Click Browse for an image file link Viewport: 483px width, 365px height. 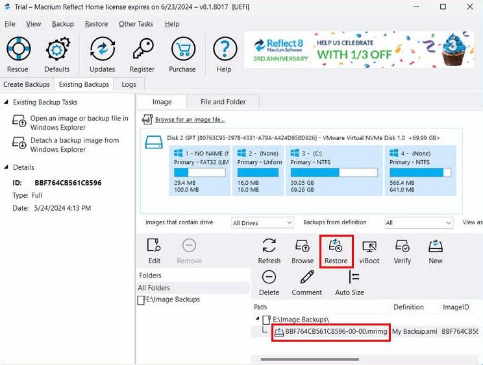point(190,119)
